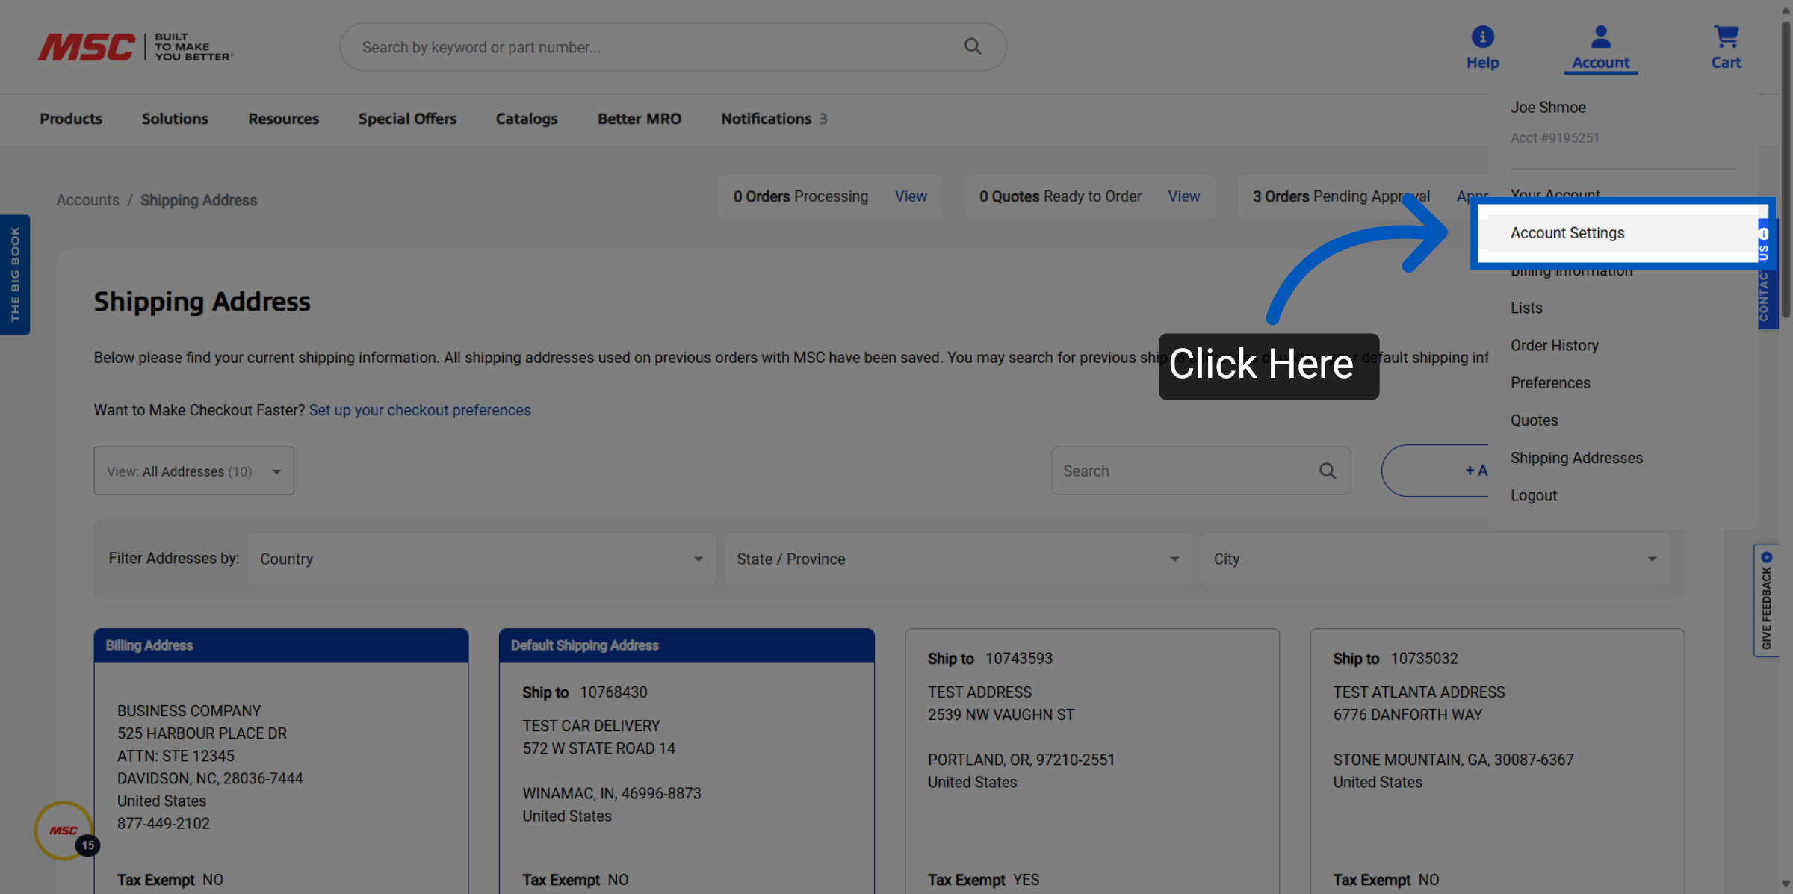Viewport: 1793px width, 894px height.
Task: Open the Special Offers menu
Action: (407, 119)
